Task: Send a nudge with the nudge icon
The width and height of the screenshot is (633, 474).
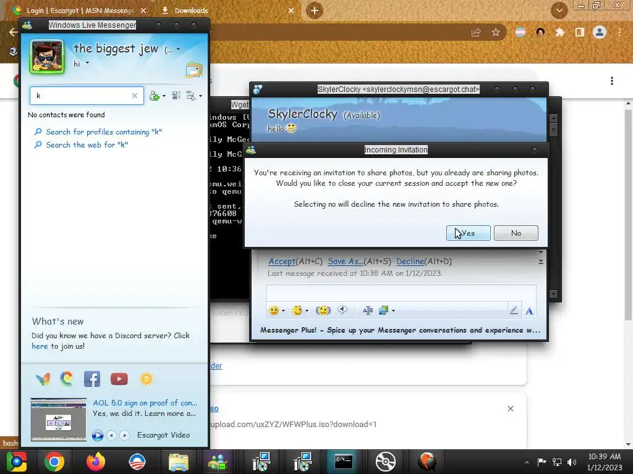Action: pos(323,310)
